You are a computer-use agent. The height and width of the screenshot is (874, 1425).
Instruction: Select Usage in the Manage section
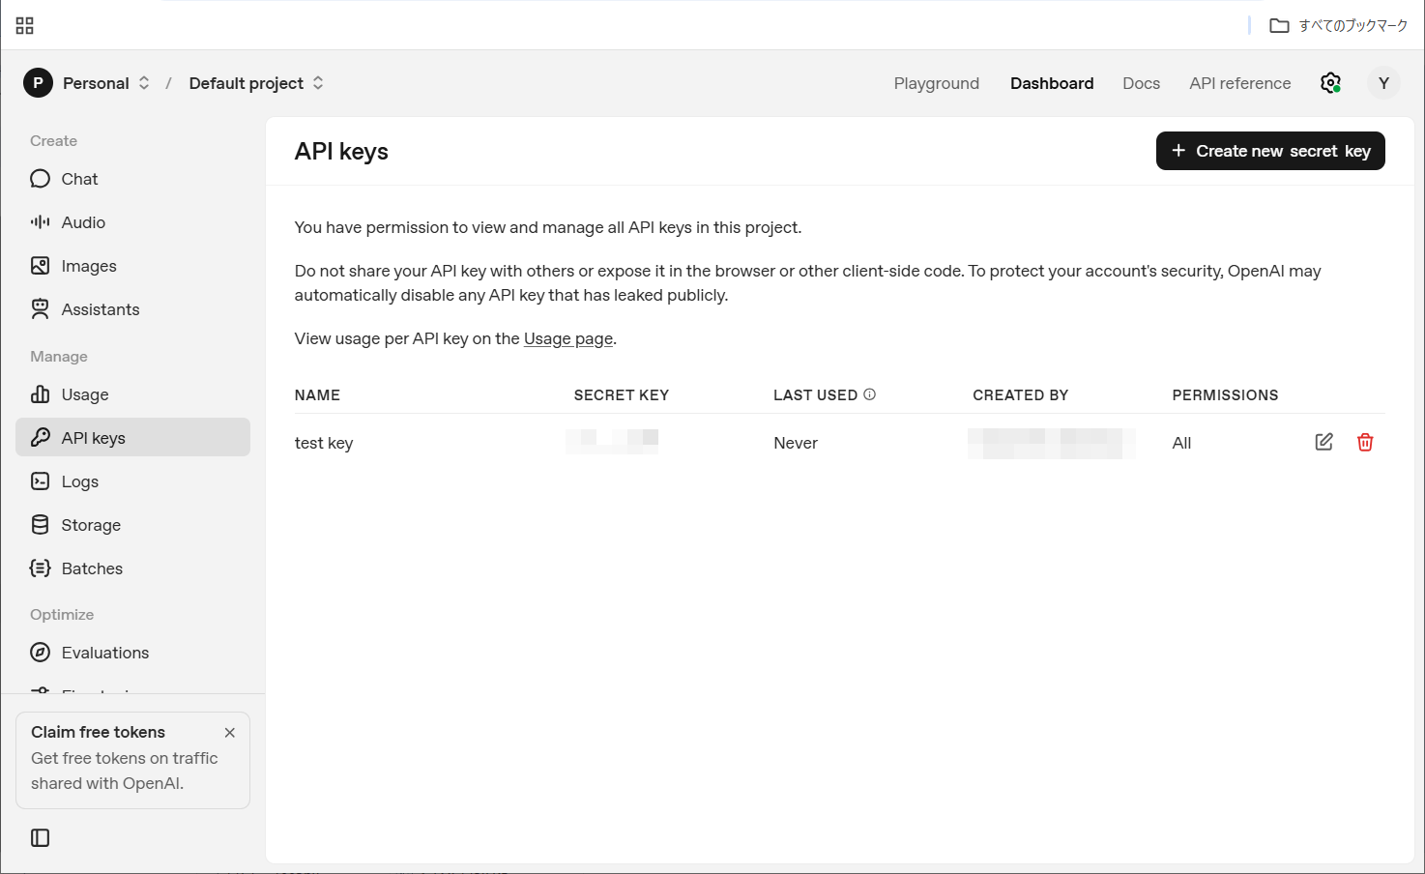pyautogui.click(x=85, y=394)
